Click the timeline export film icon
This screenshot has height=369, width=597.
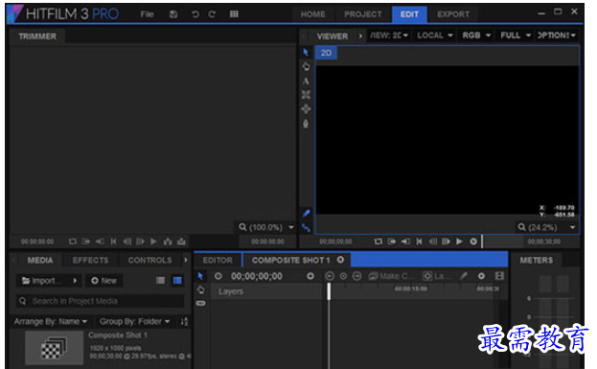click(499, 276)
